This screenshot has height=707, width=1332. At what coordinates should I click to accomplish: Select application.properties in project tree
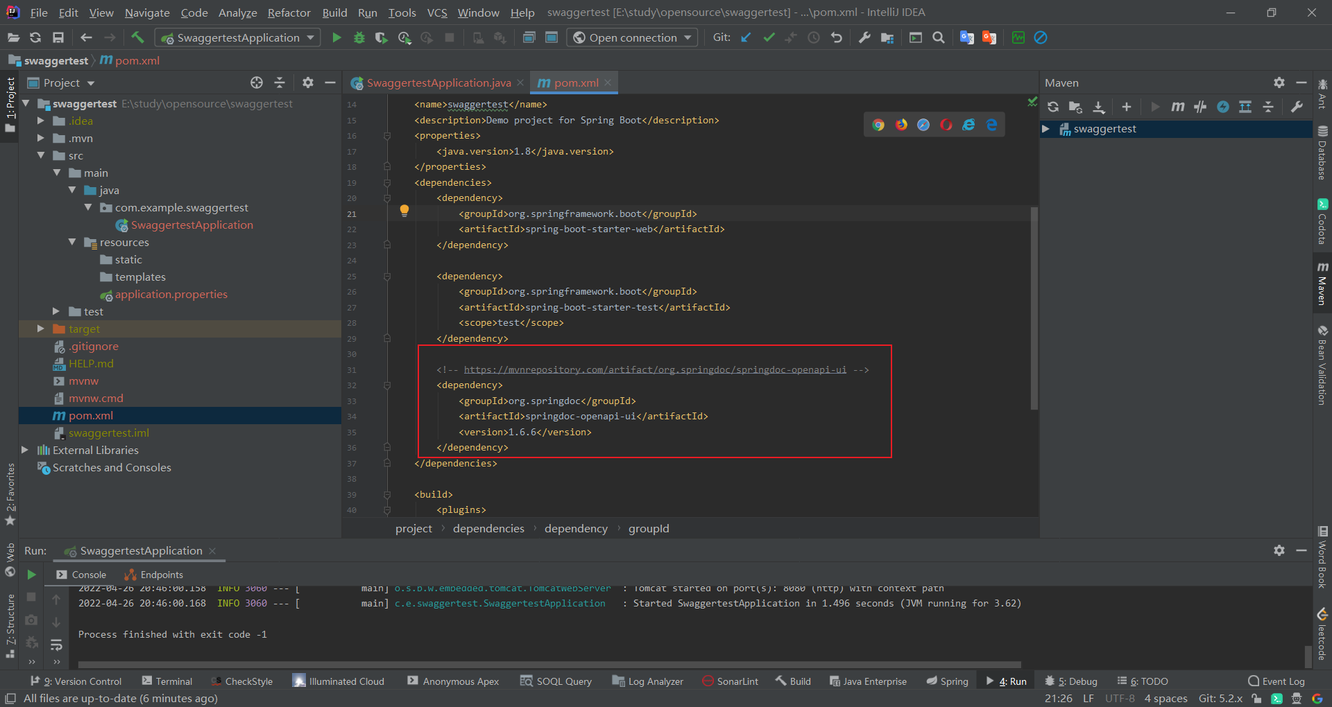pos(171,294)
